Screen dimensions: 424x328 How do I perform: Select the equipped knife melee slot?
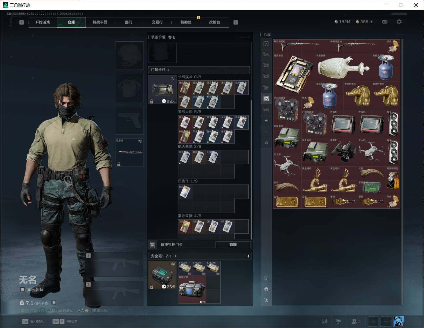pyautogui.click(x=130, y=152)
